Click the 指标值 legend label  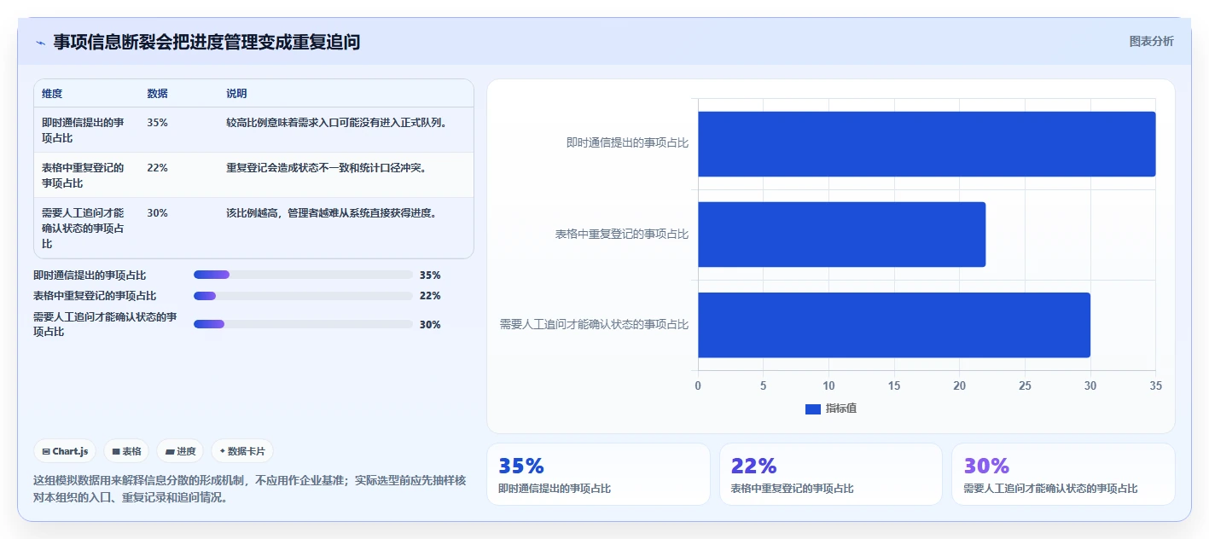click(x=841, y=409)
